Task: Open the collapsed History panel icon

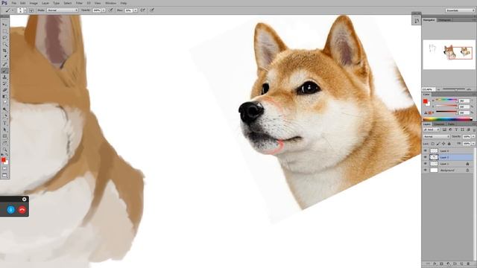Action: coord(417,21)
